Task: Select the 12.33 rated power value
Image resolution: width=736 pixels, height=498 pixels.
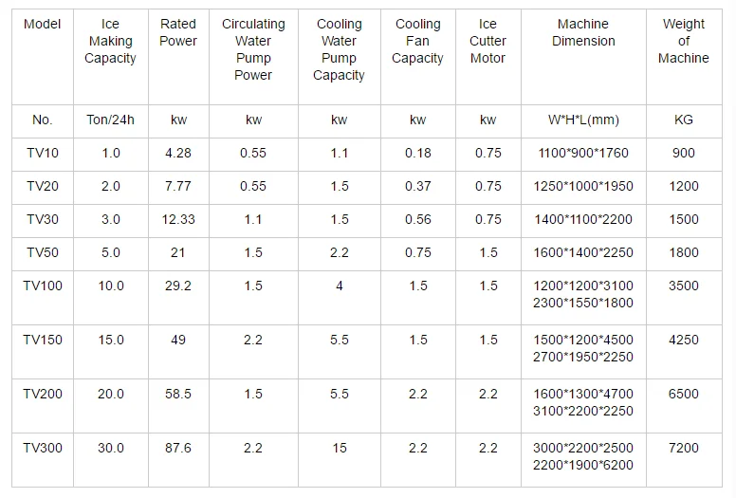Action: (x=178, y=219)
